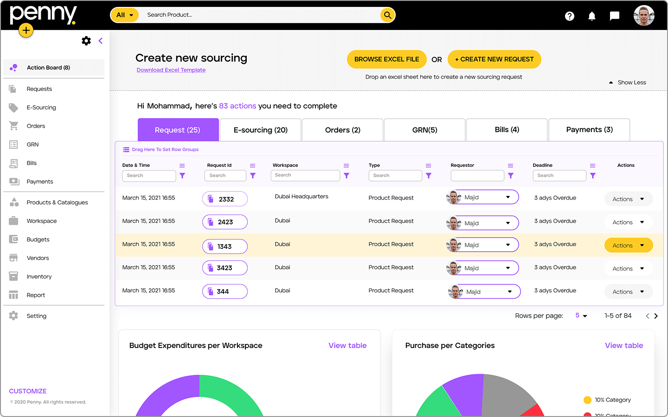
Task: Click CREATE NEW REQUEST button
Action: [x=495, y=59]
